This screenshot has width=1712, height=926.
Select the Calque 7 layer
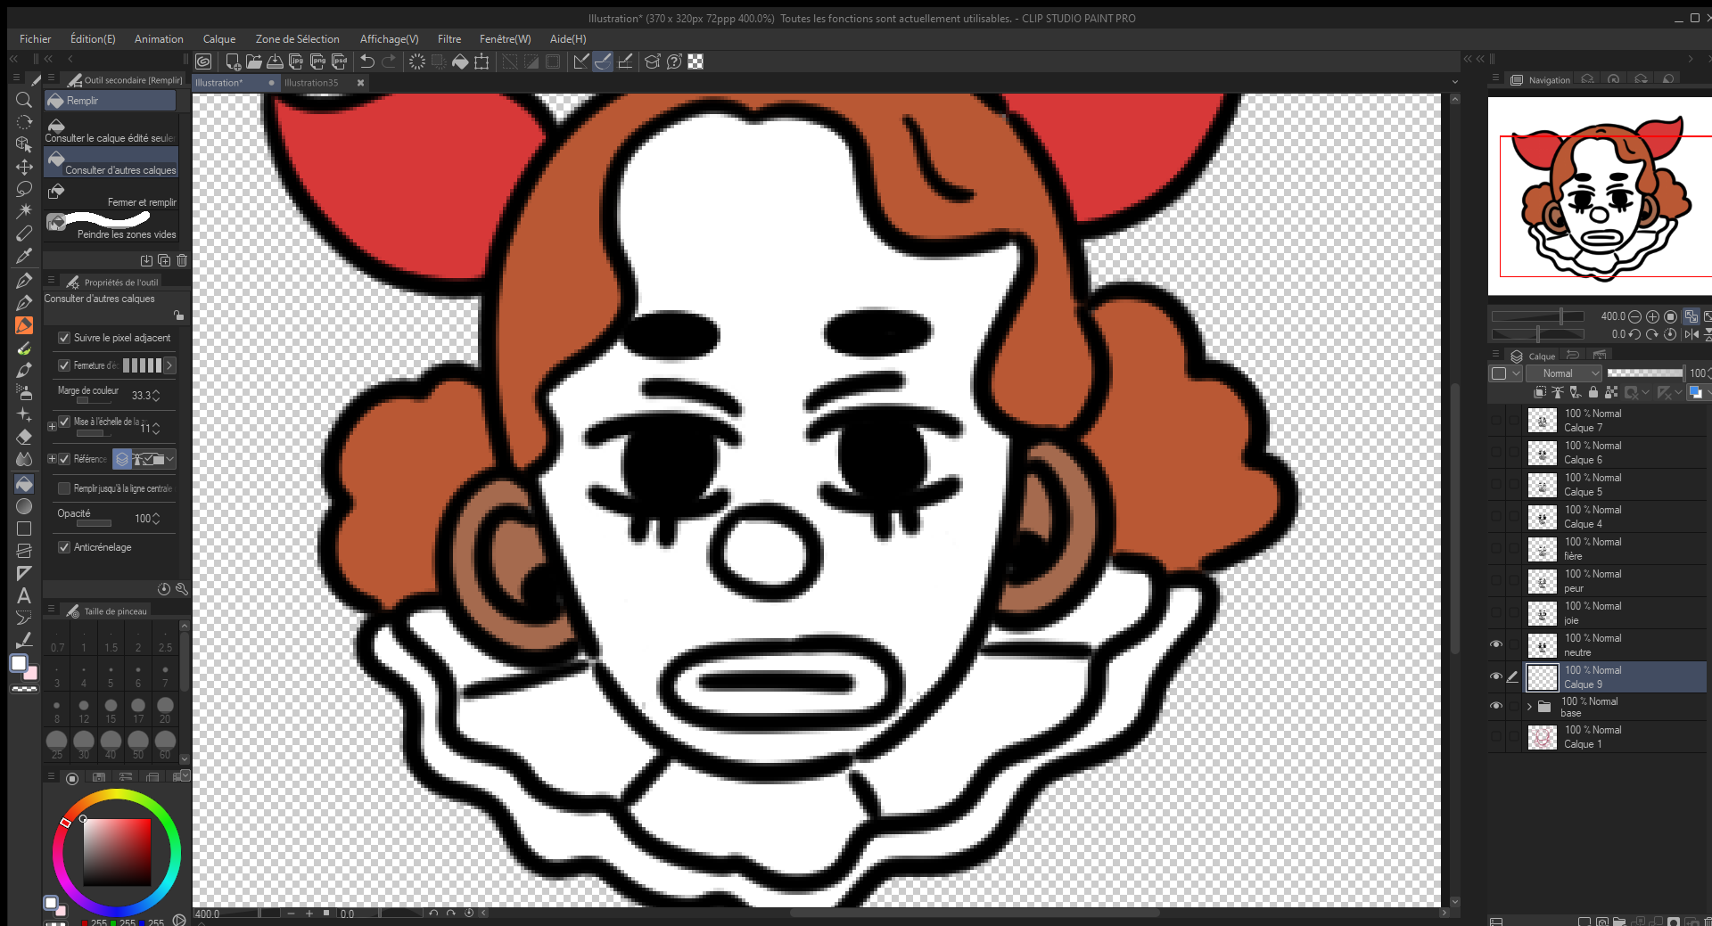click(1616, 421)
